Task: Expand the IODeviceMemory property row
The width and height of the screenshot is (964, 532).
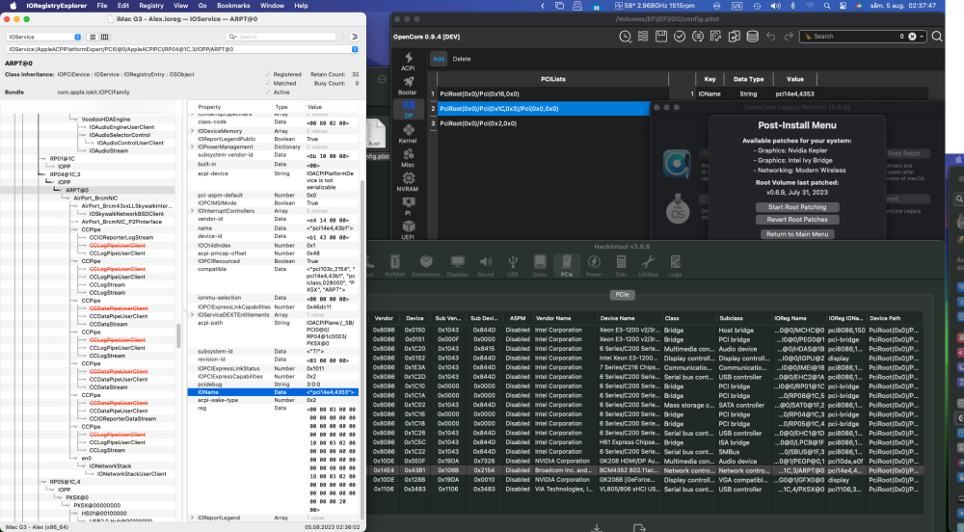Action: (x=192, y=131)
